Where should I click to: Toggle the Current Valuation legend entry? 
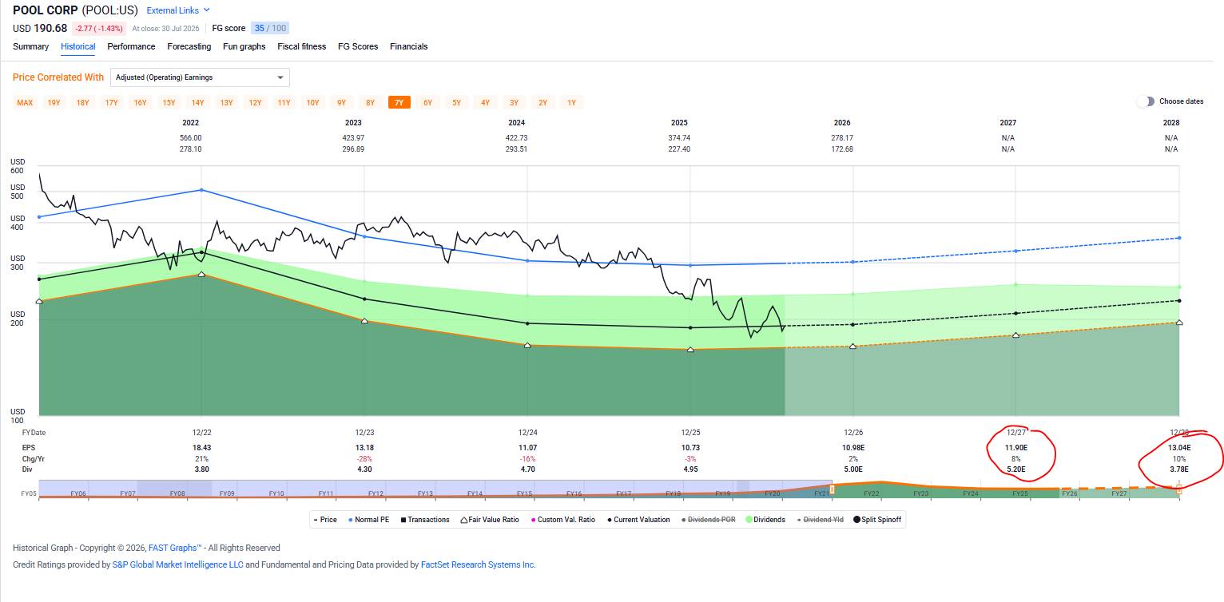(x=638, y=520)
